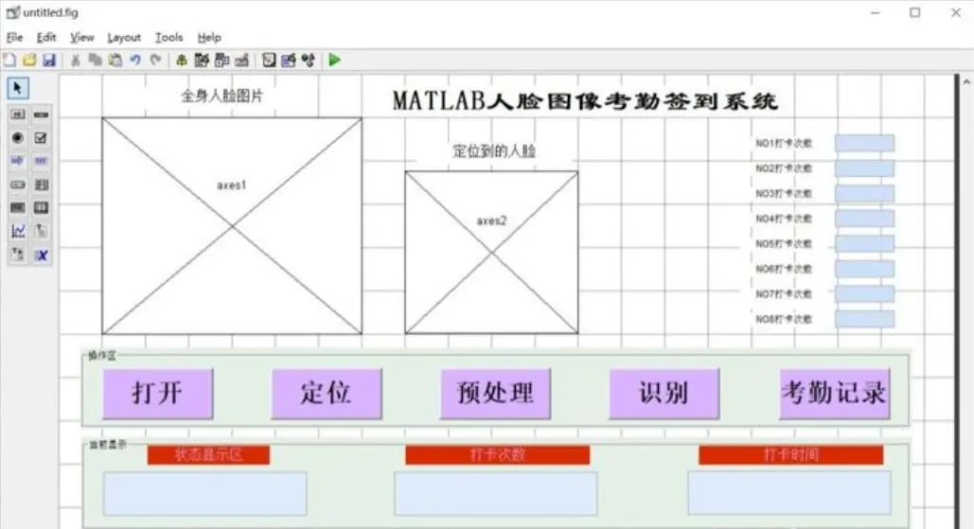Open the Property Inspector icon

tap(288, 61)
